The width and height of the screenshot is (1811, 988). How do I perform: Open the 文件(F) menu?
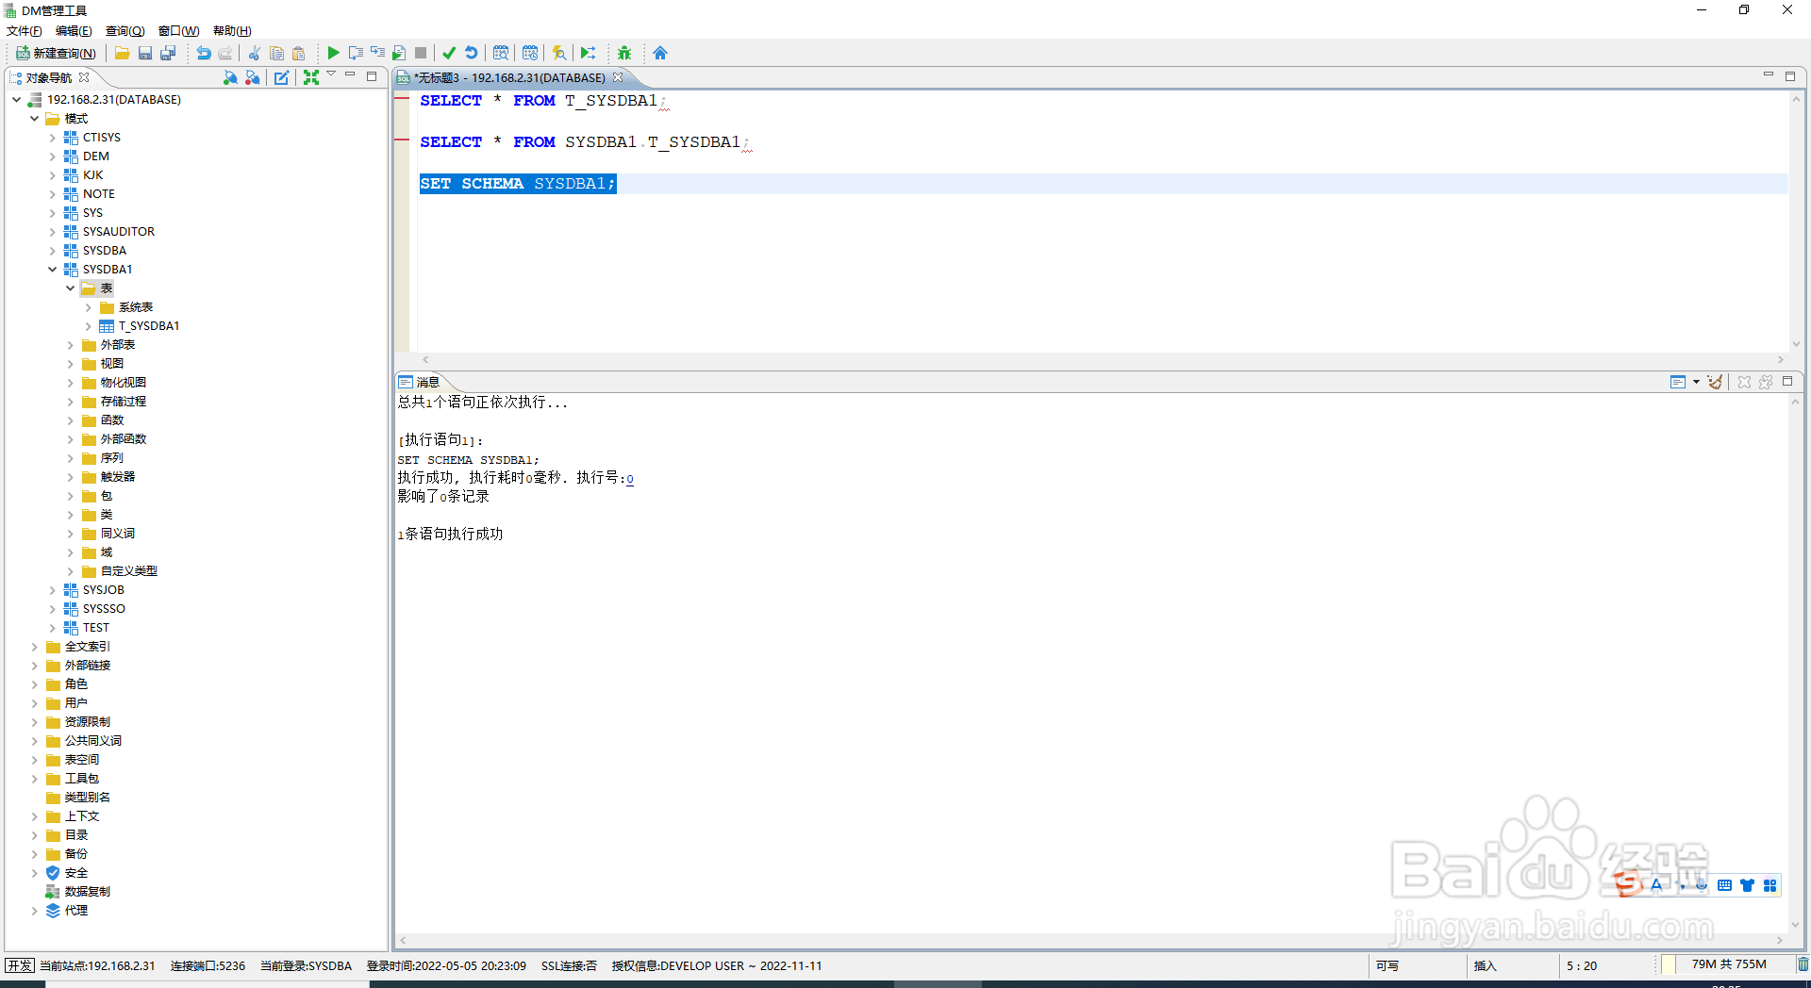point(25,31)
